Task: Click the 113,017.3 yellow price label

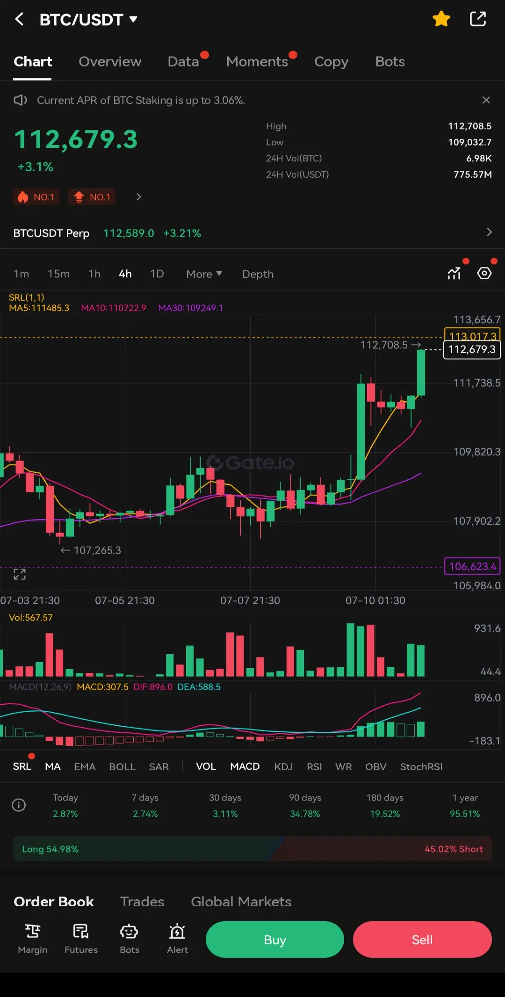Action: click(472, 335)
